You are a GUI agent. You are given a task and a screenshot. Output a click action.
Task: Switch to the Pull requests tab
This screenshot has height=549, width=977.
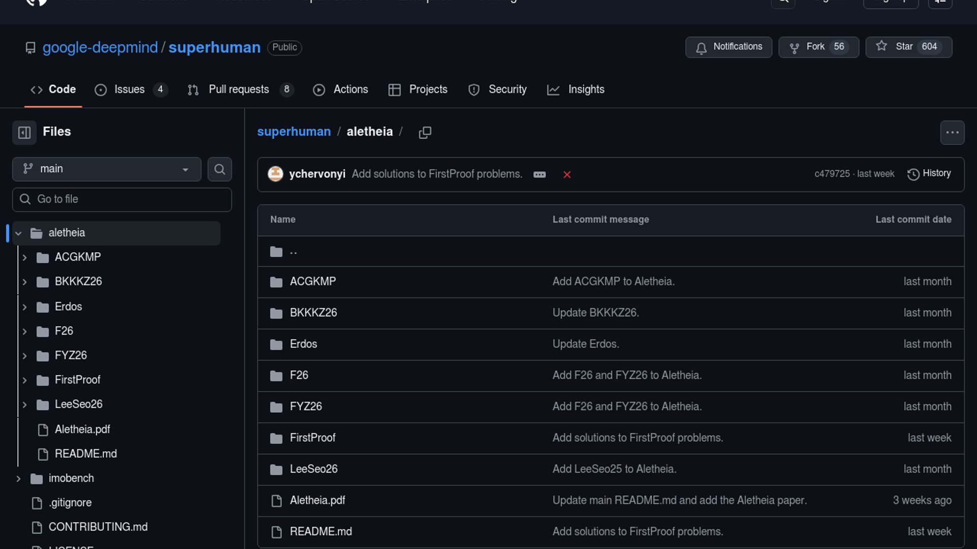point(238,89)
